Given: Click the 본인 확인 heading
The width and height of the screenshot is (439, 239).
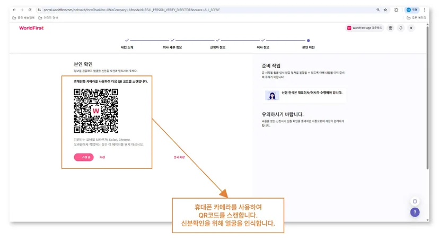Looking at the screenshot, I should click(x=83, y=64).
